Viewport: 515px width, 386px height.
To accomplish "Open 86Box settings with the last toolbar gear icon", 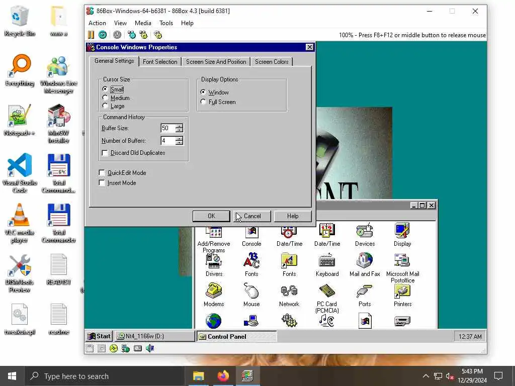I will (158, 35).
